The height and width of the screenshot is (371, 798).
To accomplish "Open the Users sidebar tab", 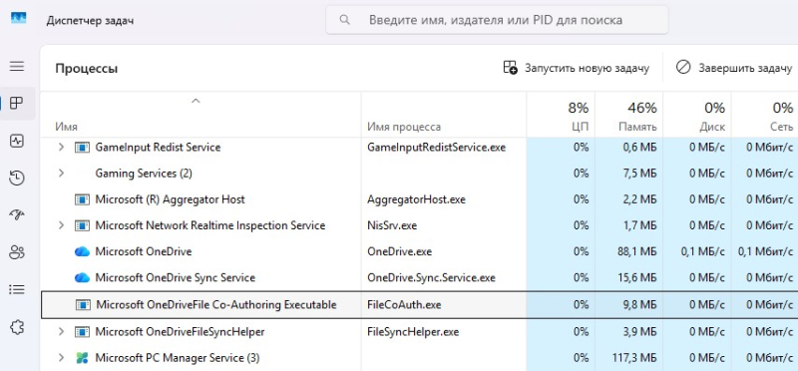I will (17, 252).
